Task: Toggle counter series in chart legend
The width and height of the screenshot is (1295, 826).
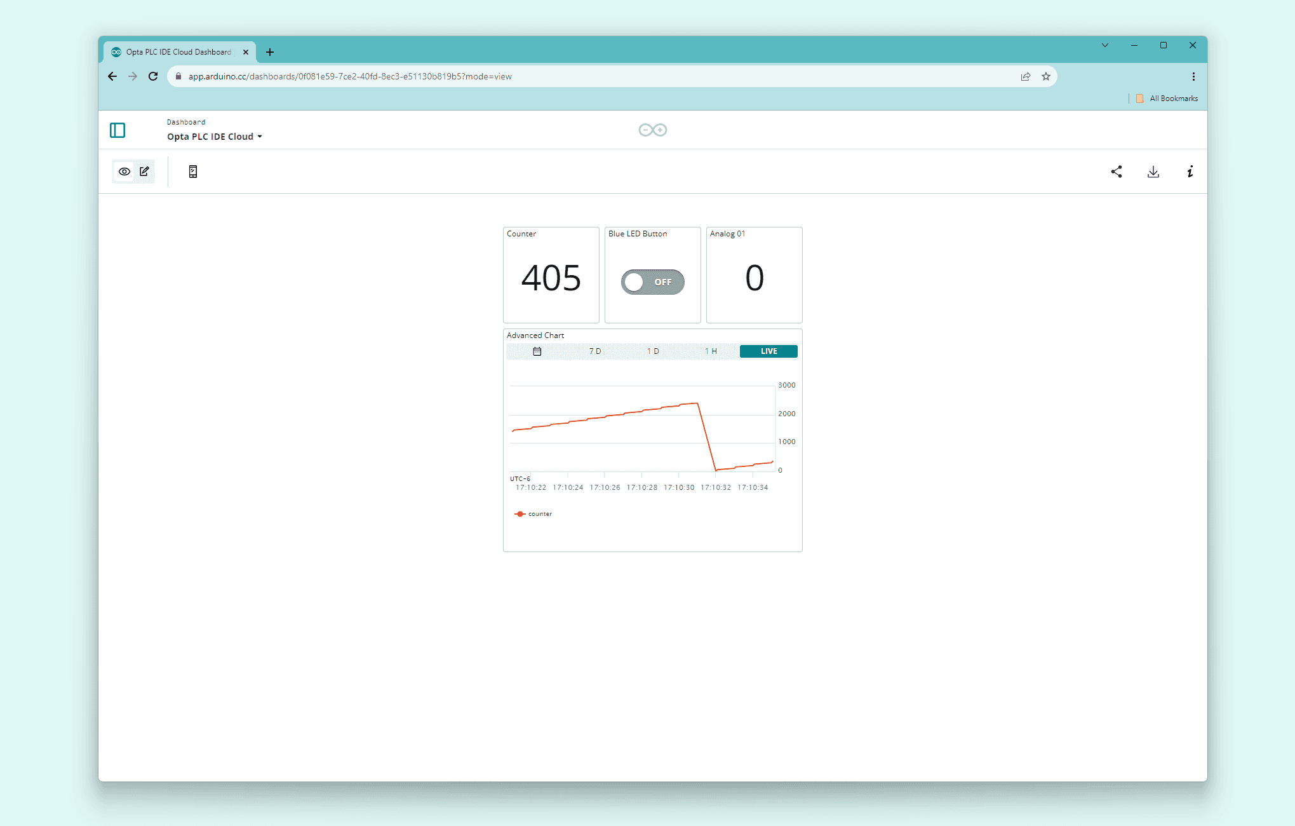Action: tap(533, 514)
